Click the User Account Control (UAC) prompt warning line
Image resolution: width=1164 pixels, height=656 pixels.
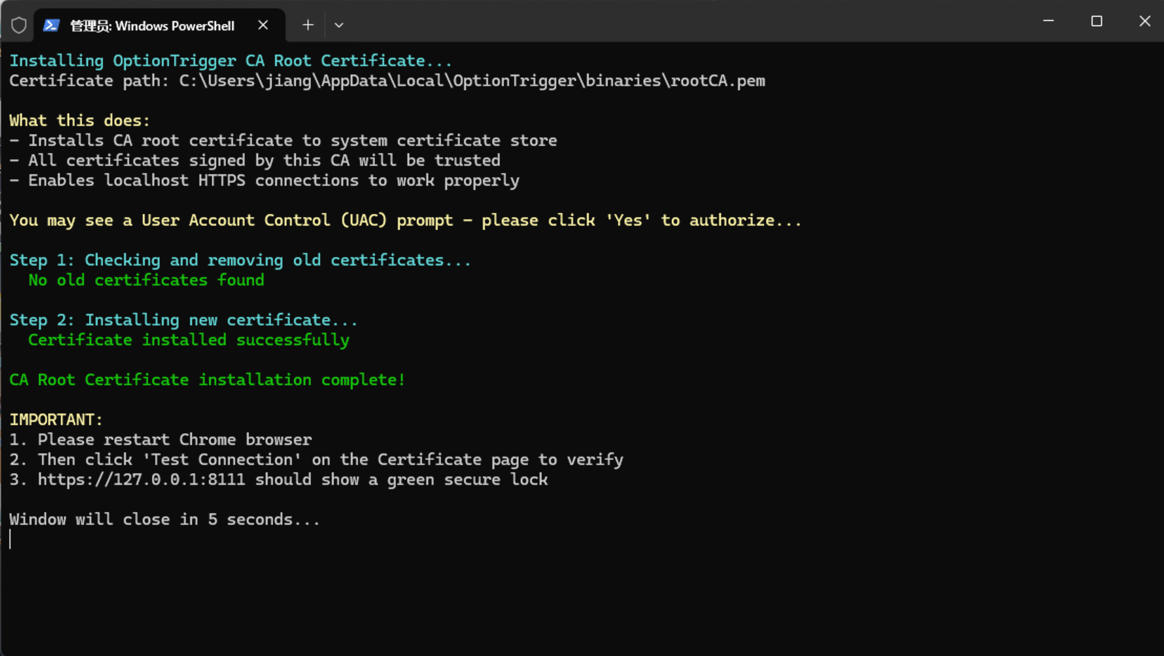[x=405, y=220]
